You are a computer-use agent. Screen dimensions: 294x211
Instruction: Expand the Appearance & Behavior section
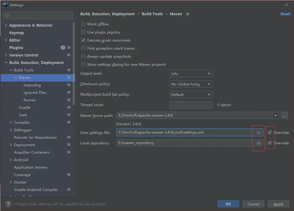click(x=6, y=25)
